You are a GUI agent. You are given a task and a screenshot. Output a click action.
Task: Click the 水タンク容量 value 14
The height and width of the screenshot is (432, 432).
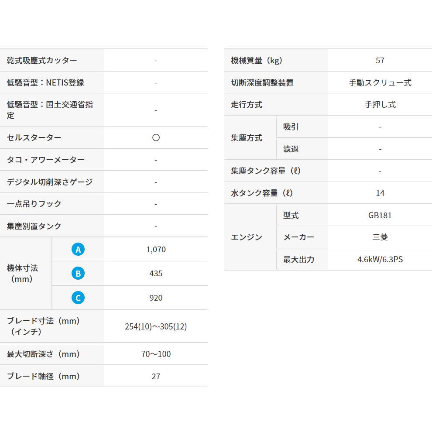coord(380,193)
